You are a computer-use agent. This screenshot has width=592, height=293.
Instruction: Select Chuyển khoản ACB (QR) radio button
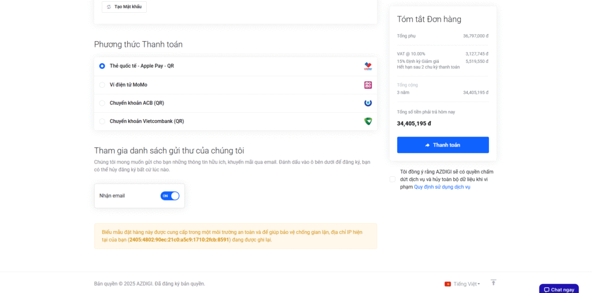[x=102, y=103]
